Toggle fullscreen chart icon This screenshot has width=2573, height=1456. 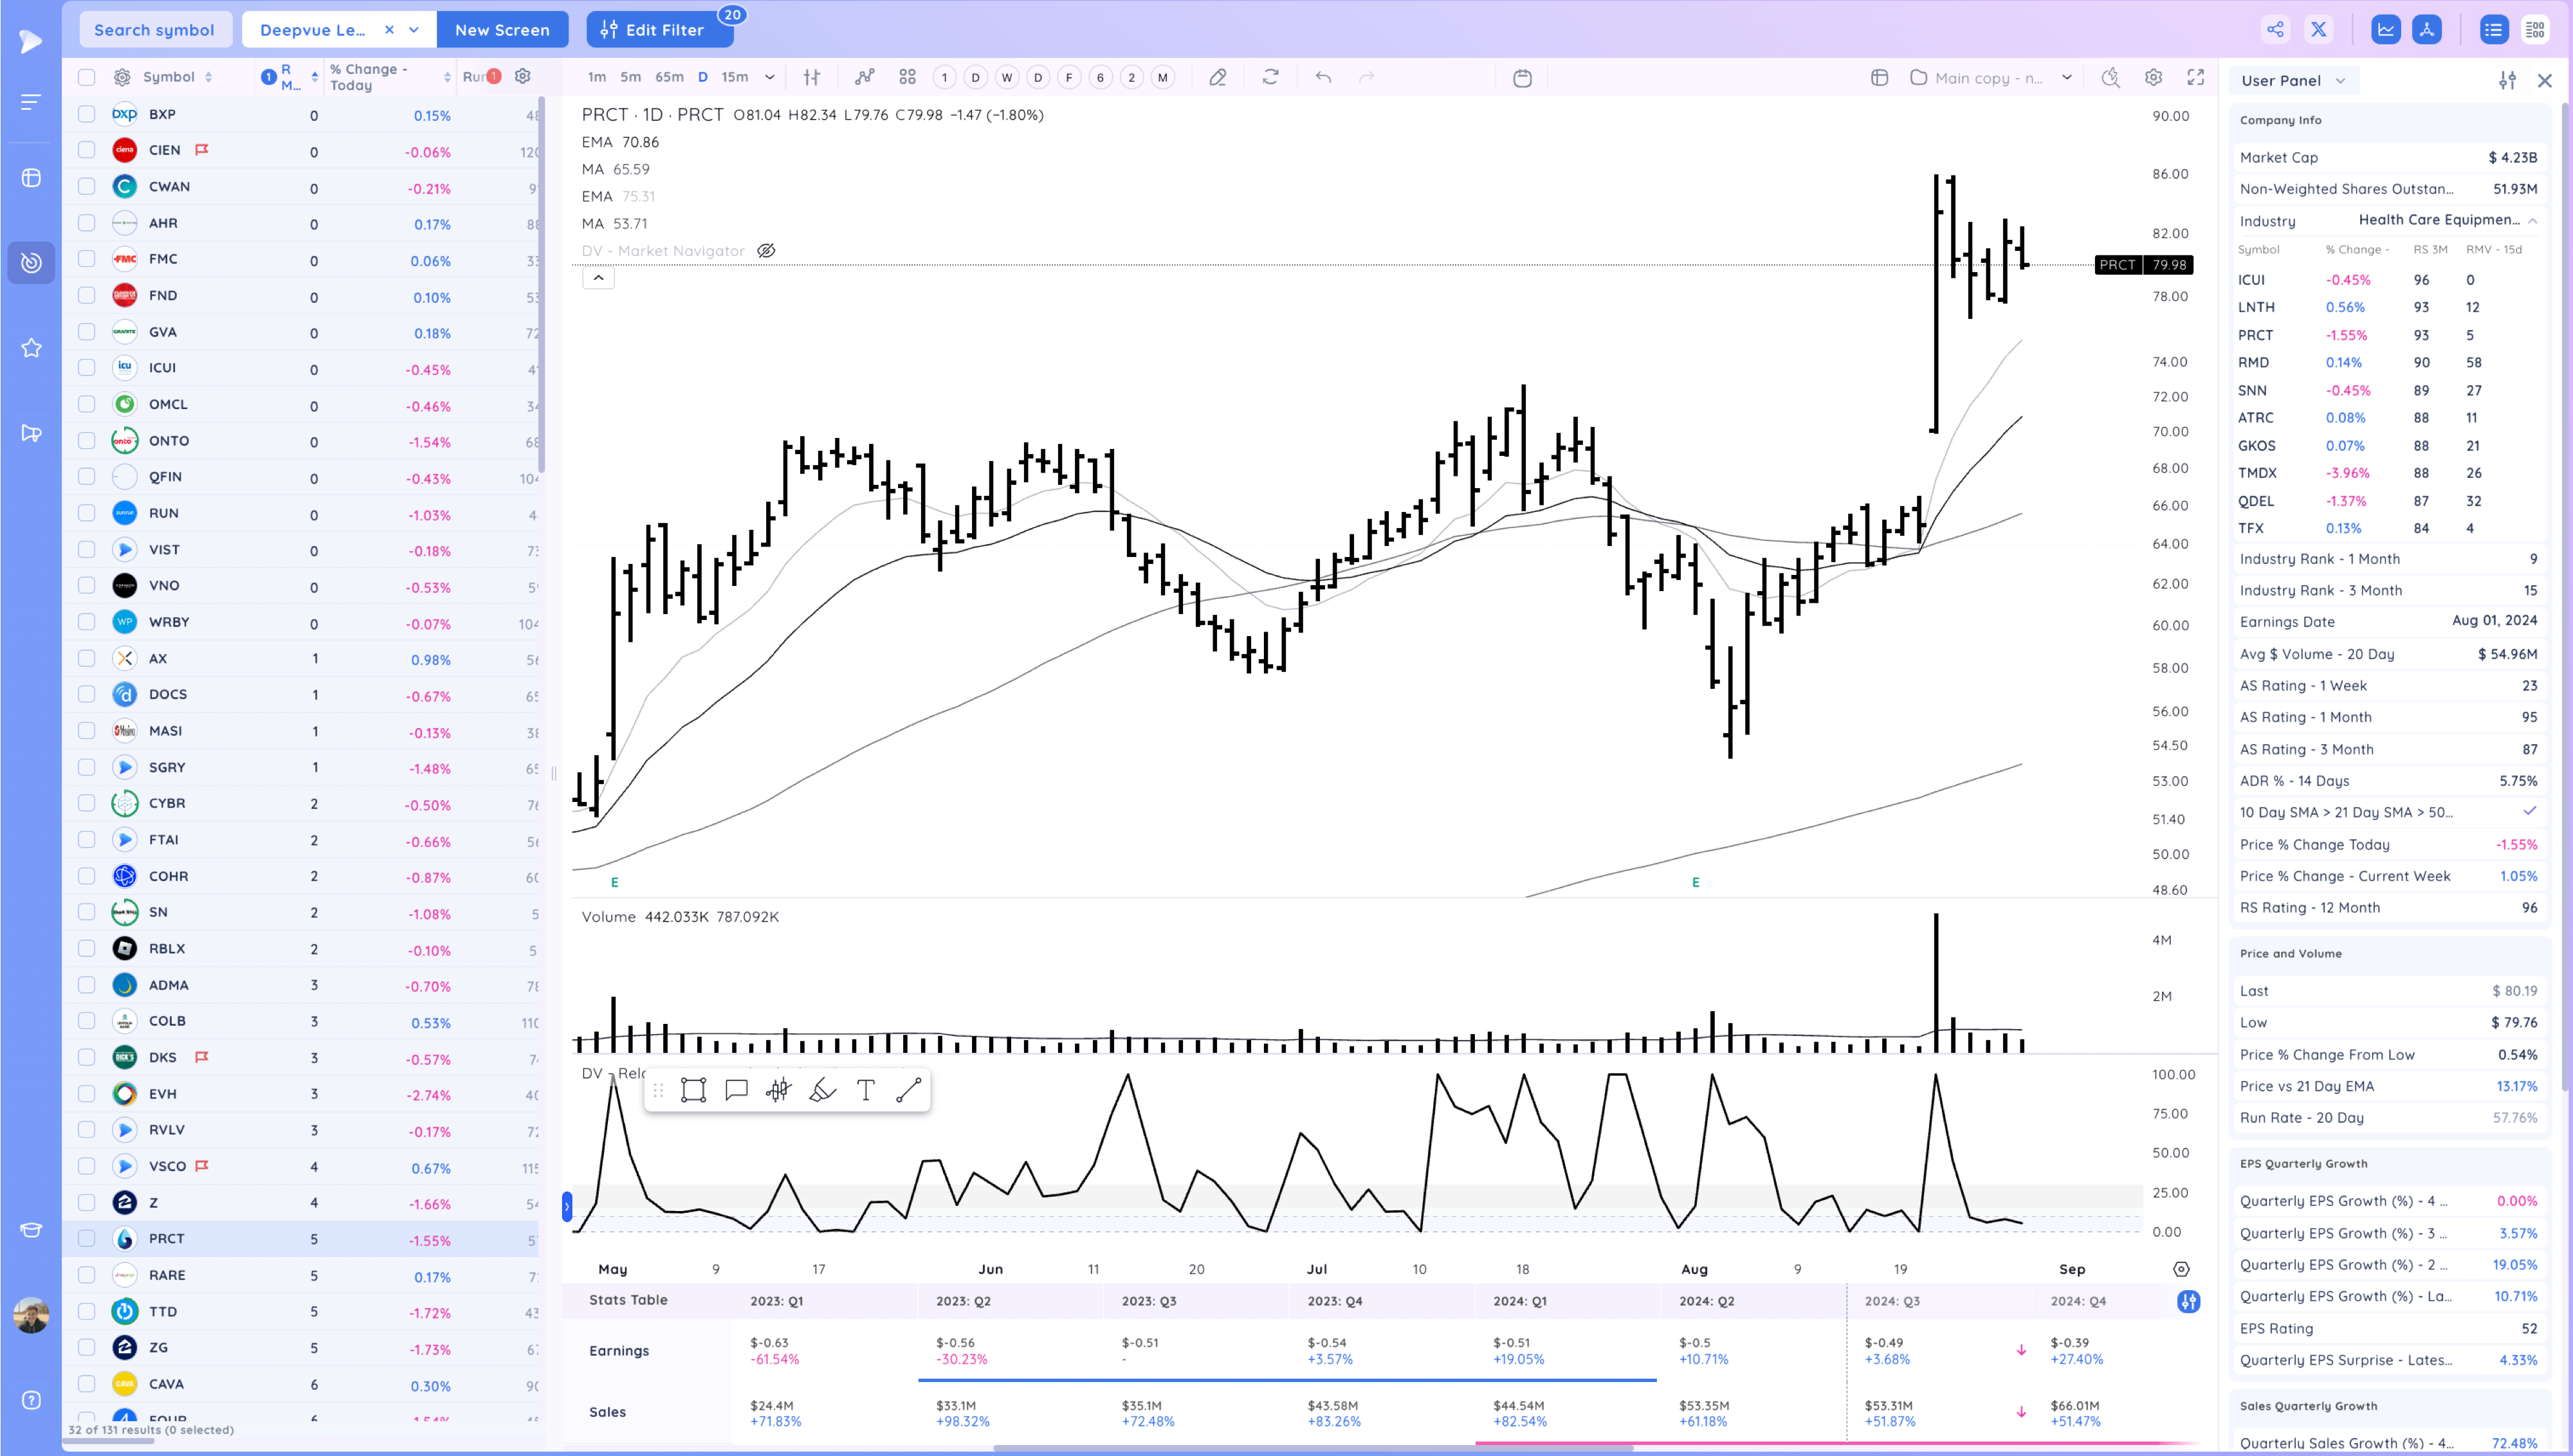(2195, 77)
